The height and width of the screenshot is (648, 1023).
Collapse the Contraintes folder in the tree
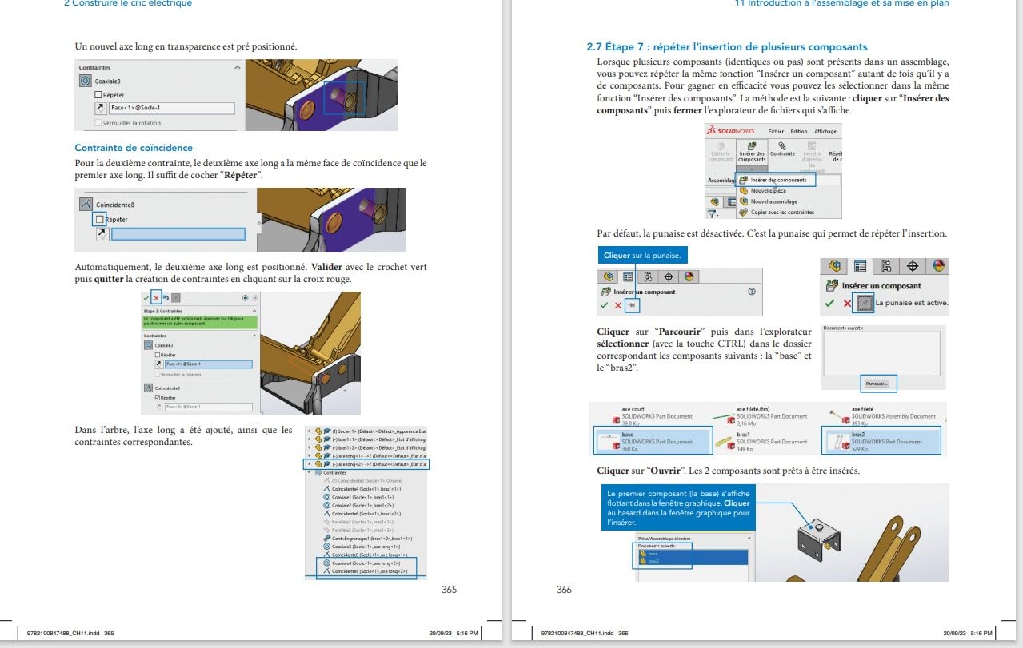(x=310, y=472)
